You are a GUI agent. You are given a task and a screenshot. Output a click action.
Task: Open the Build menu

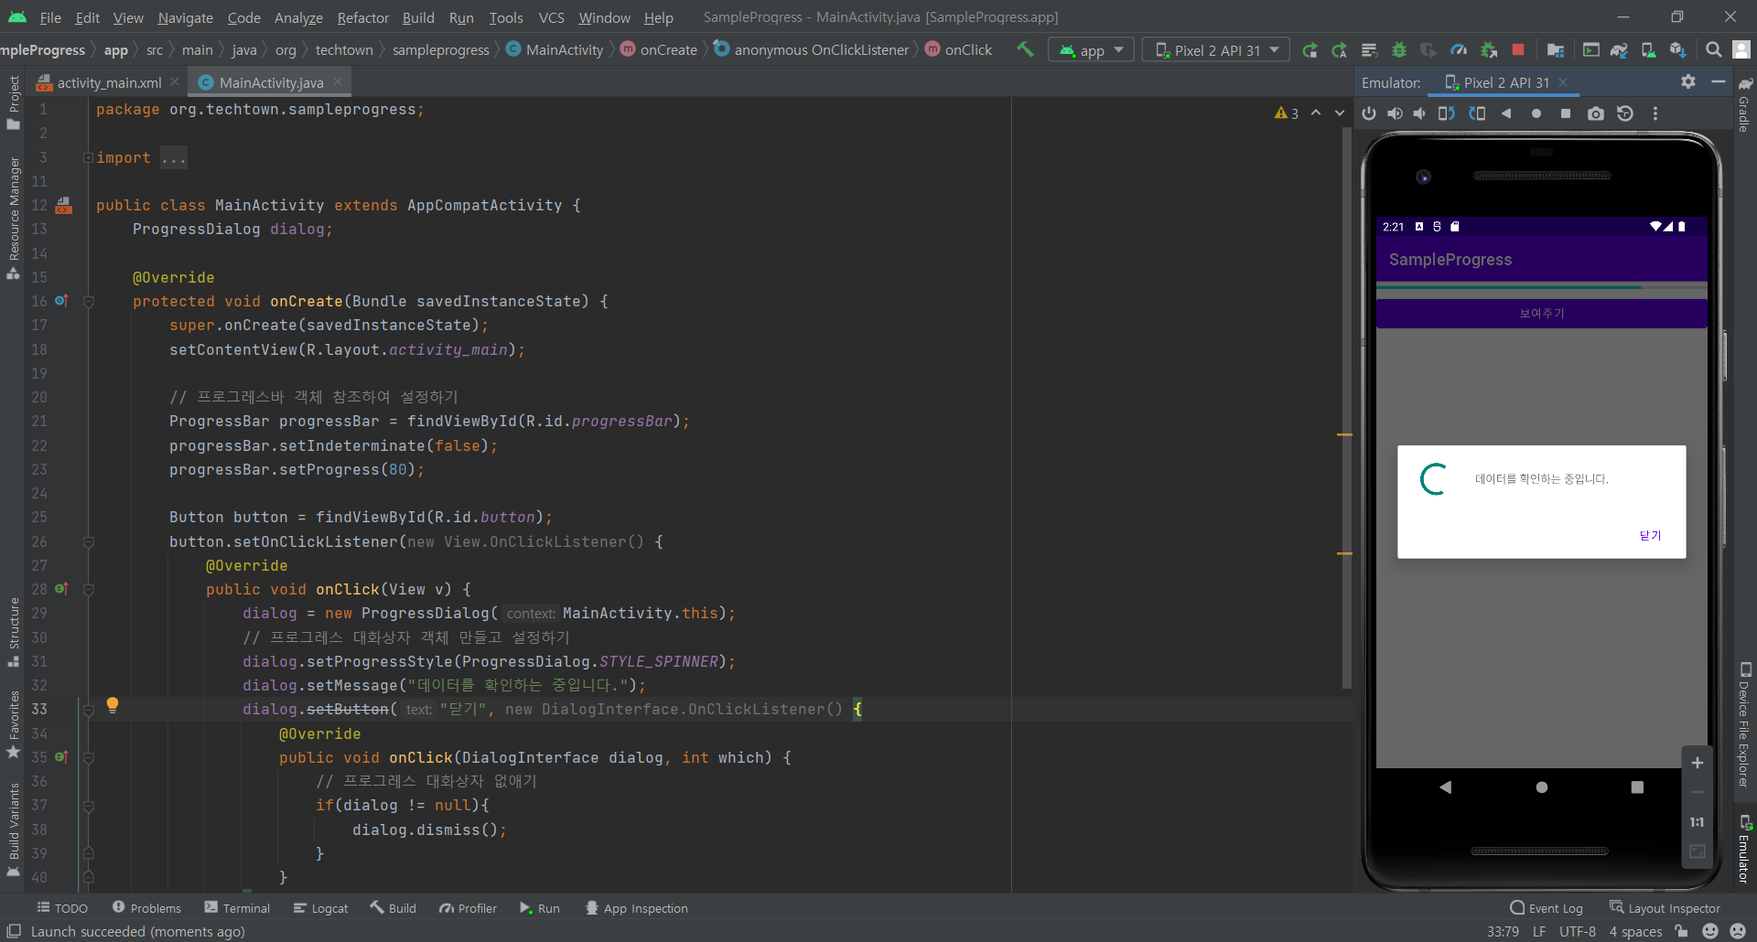pyautogui.click(x=418, y=17)
